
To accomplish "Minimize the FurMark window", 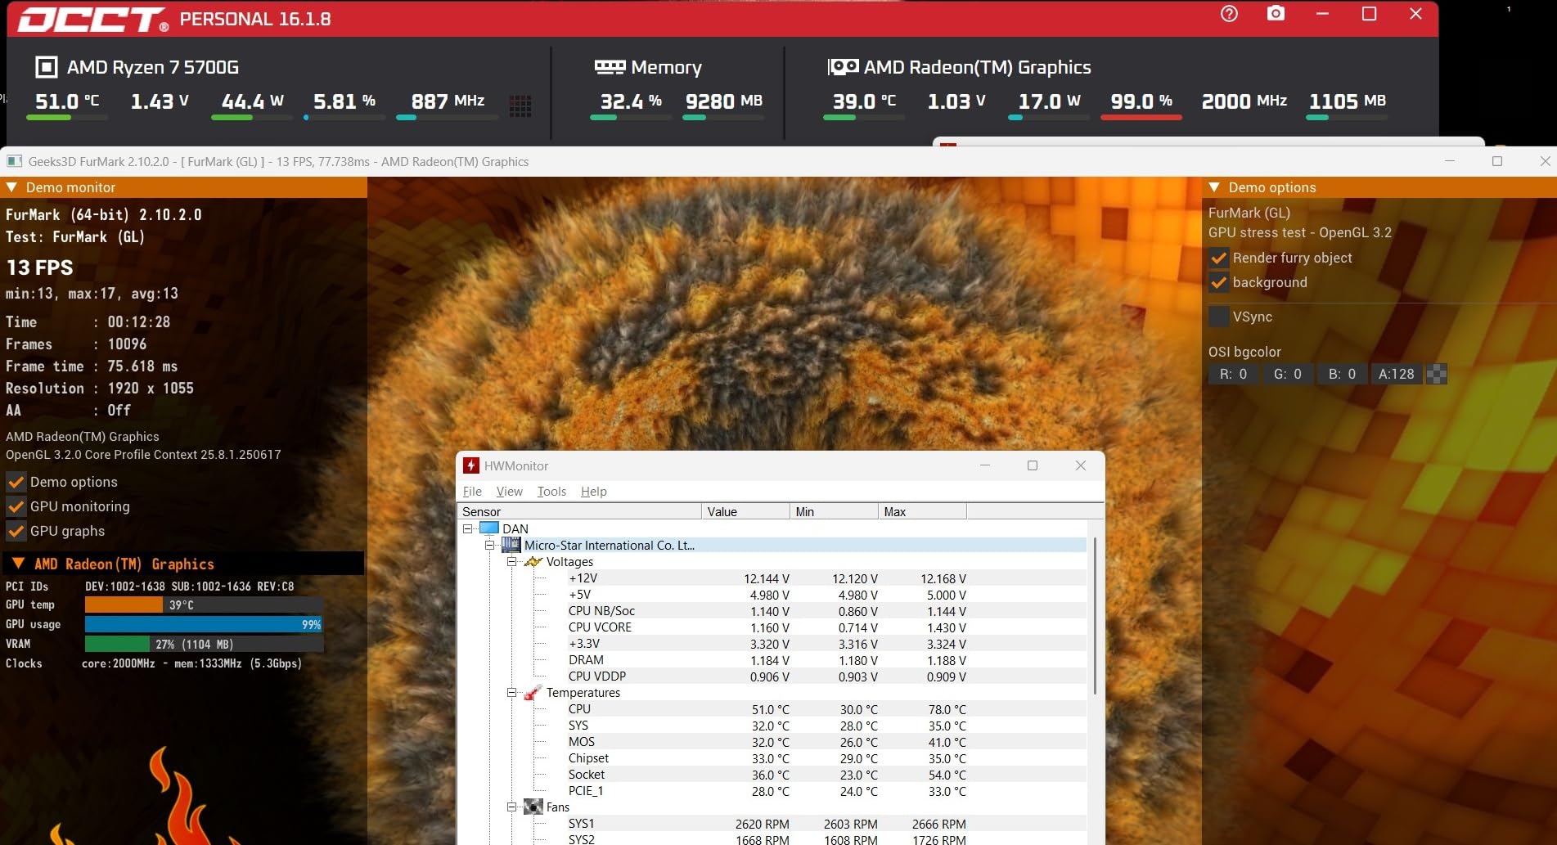I will click(x=1450, y=161).
